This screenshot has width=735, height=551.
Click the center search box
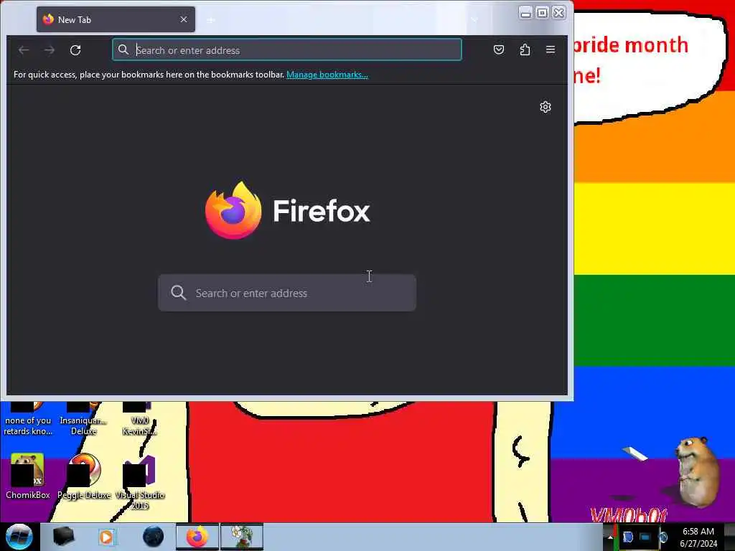pyautogui.click(x=287, y=293)
